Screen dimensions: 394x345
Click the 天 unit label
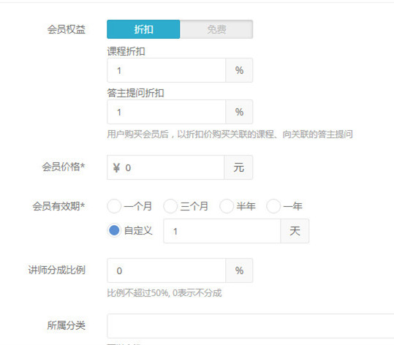[295, 231]
